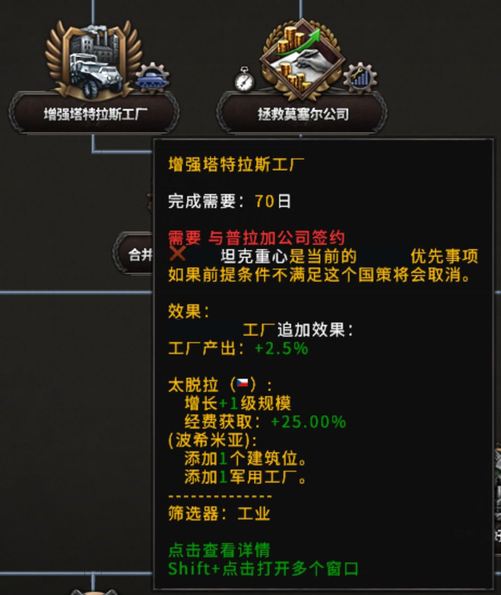This screenshot has width=501, height=595.
Task: Click the 完成需要: 70日 duration line
Action: tap(229, 201)
